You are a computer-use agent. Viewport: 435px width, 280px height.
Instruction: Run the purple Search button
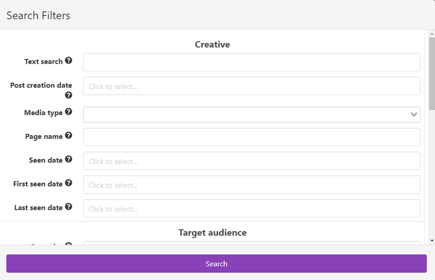(216, 263)
